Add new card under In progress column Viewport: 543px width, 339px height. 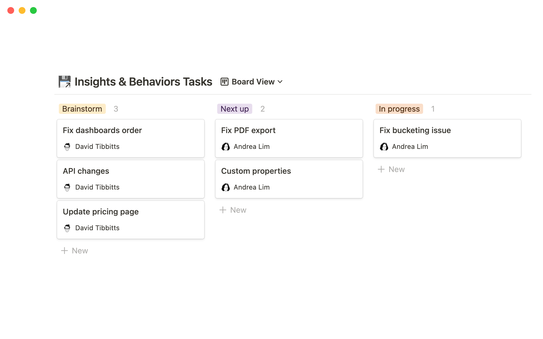point(391,169)
